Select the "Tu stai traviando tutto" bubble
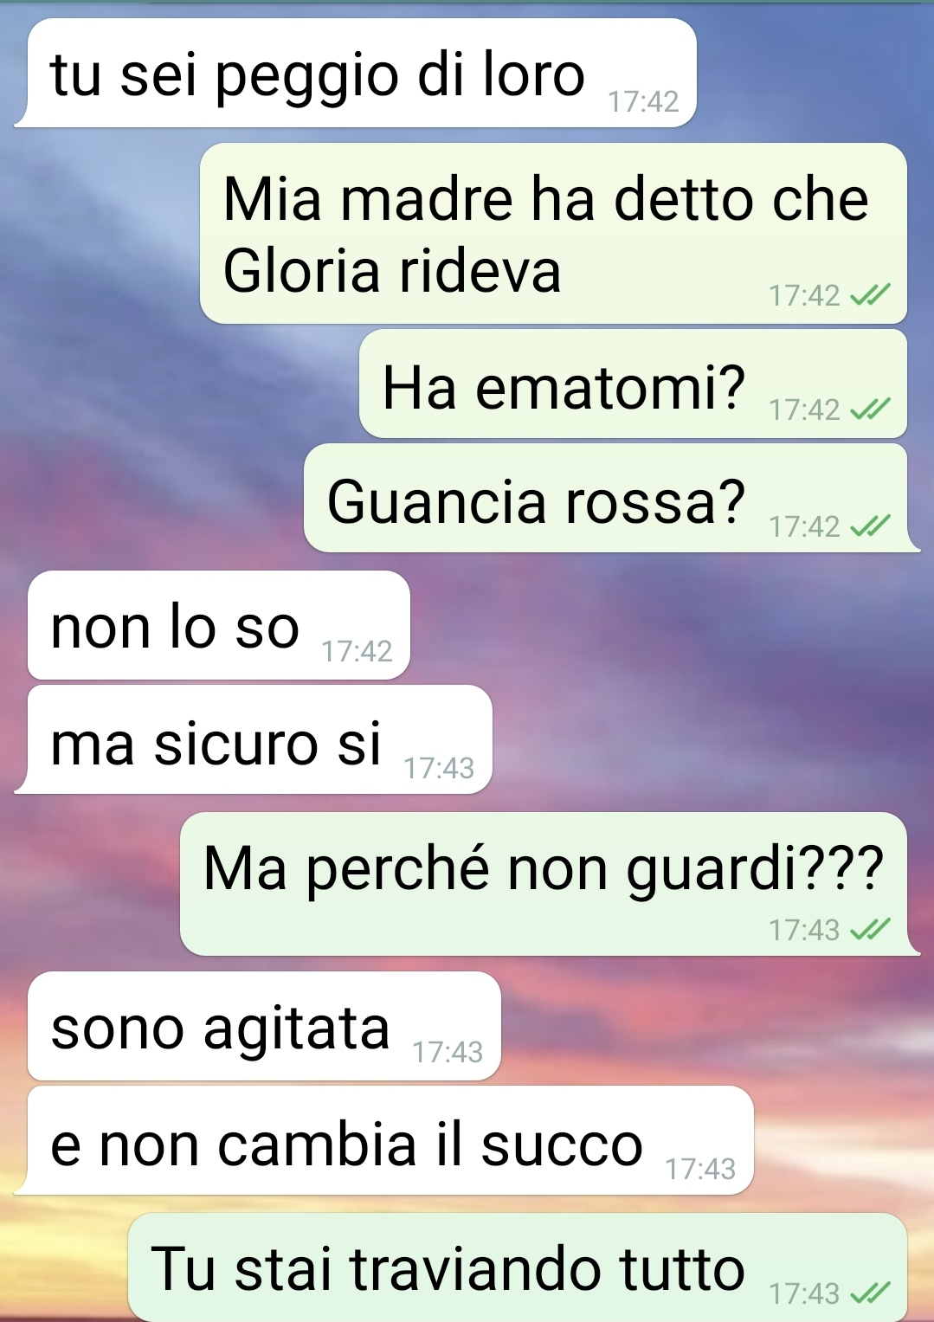934x1322 pixels. tap(518, 1267)
